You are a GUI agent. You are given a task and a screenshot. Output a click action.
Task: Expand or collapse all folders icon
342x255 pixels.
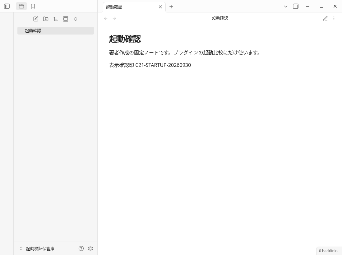point(76,19)
